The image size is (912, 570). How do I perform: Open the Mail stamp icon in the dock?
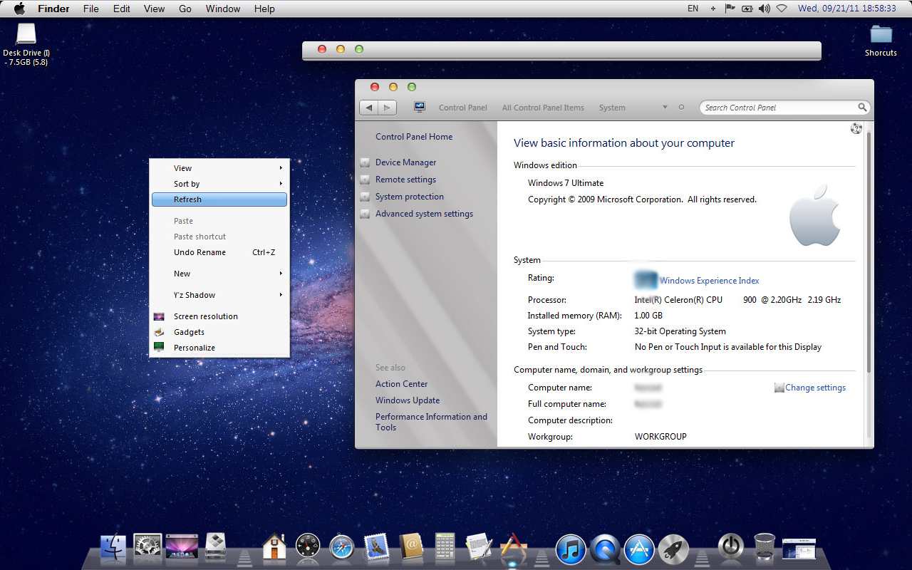[376, 547]
